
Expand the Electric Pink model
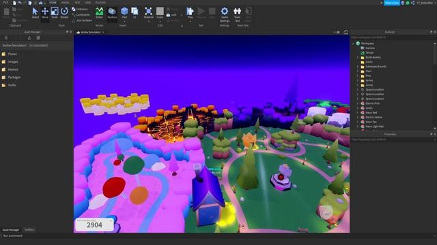(358, 103)
